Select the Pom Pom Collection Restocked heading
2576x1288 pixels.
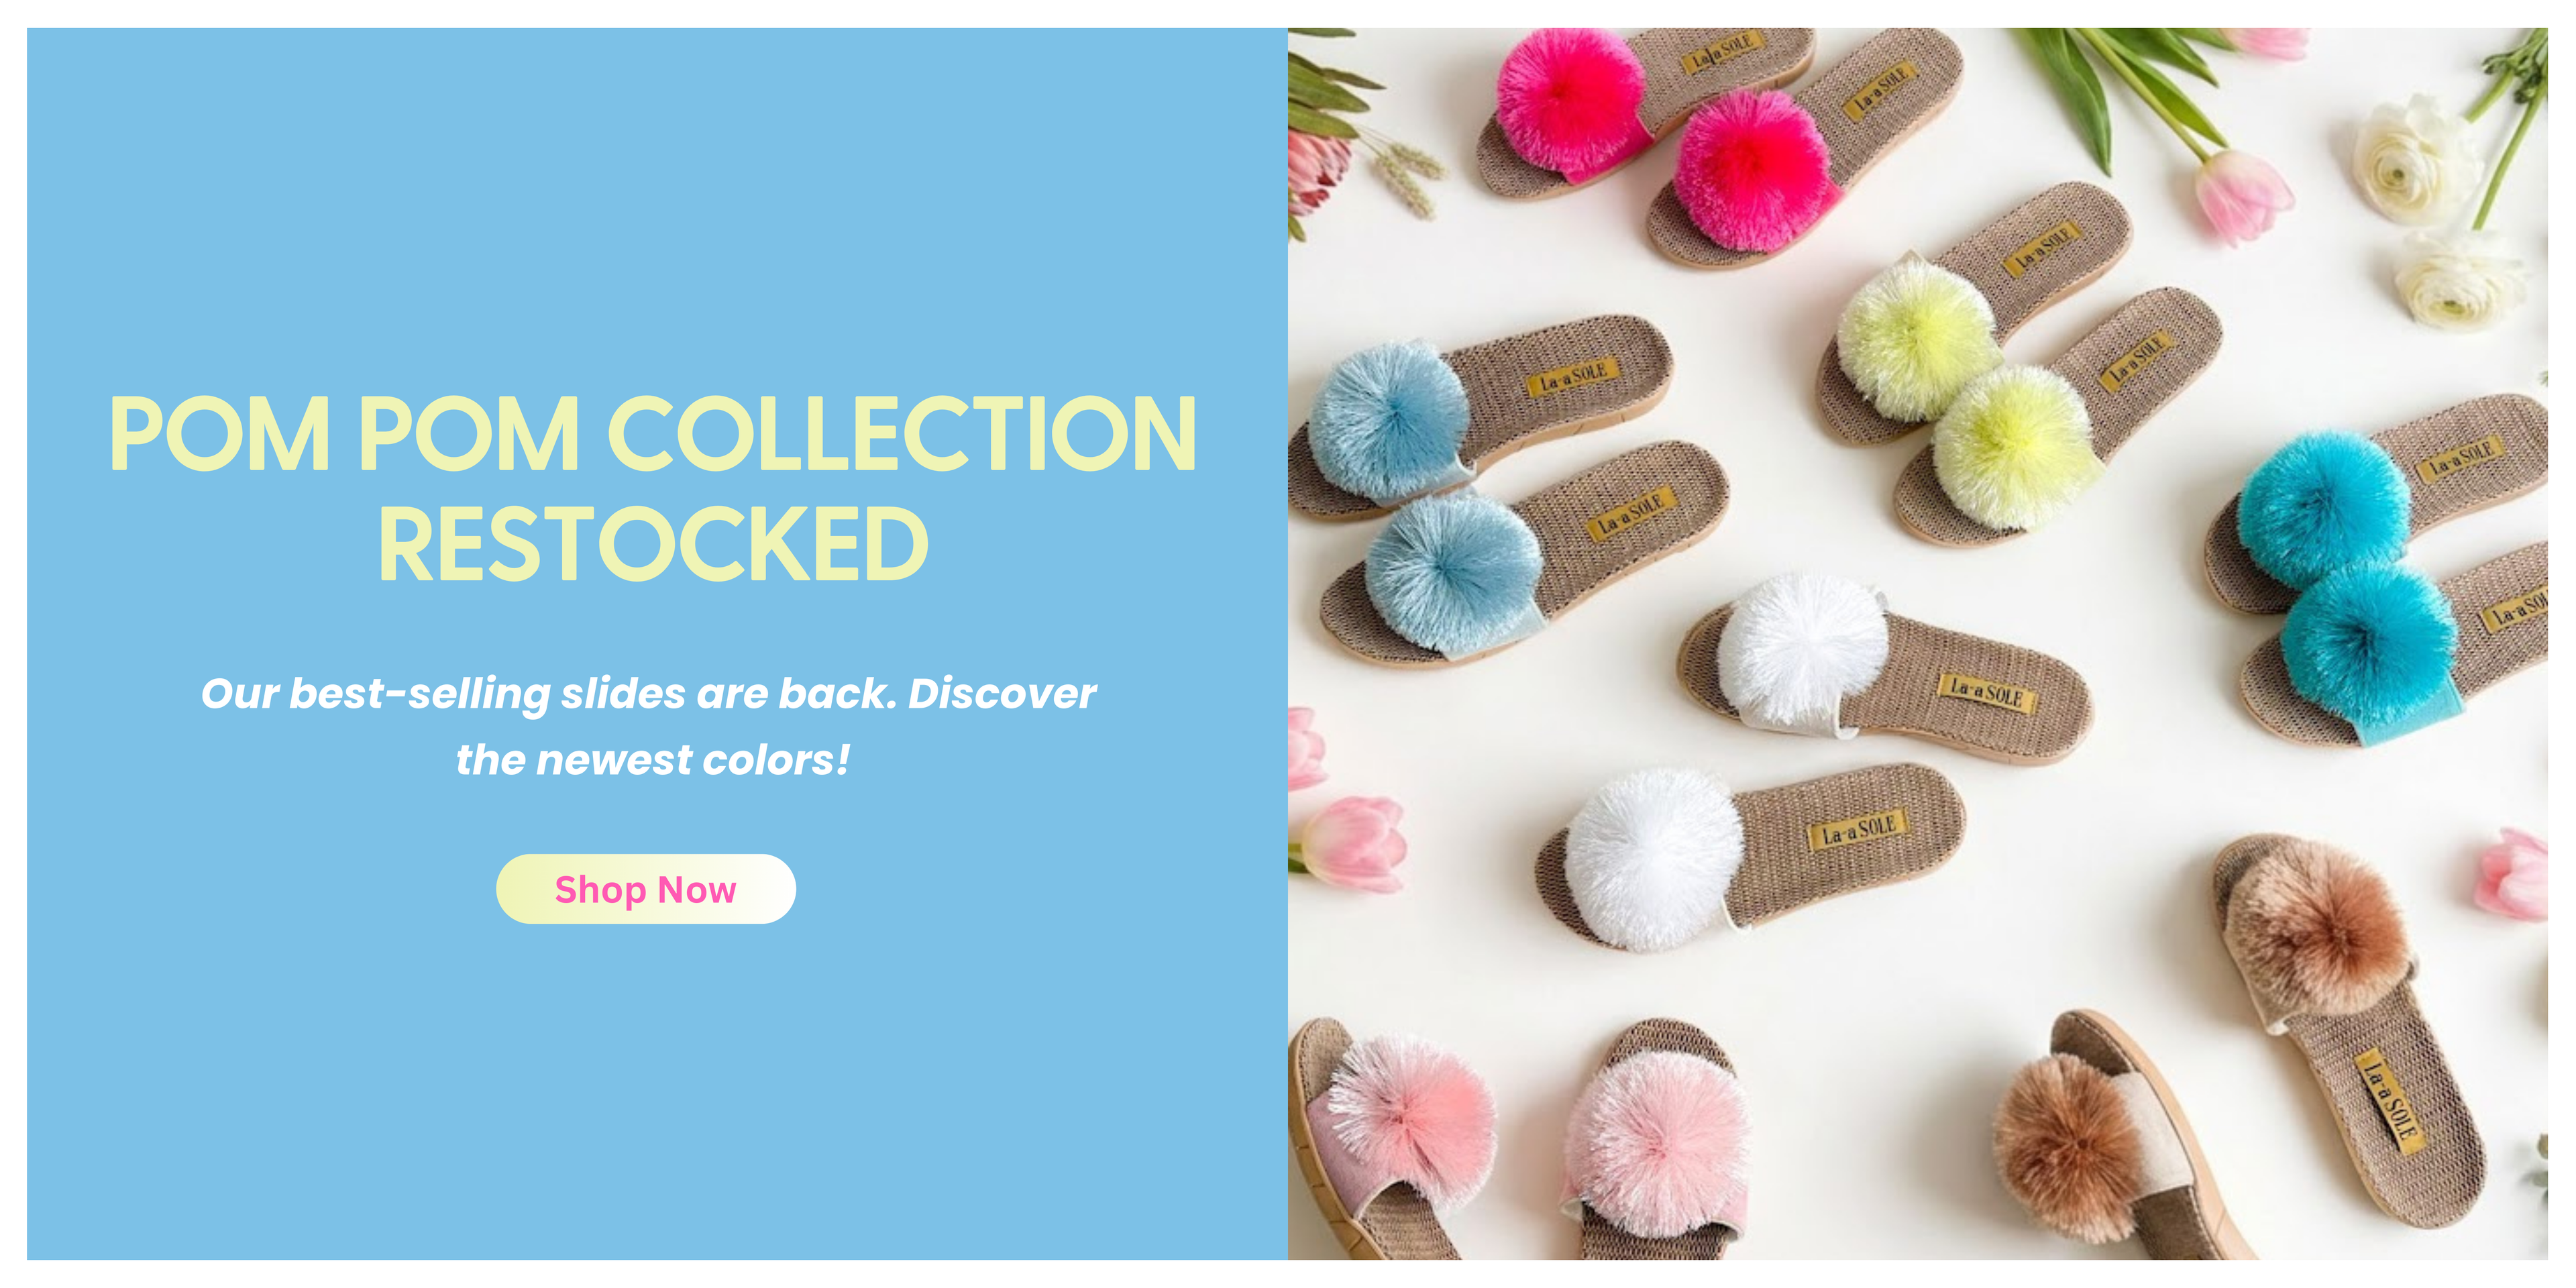pyautogui.click(x=653, y=488)
